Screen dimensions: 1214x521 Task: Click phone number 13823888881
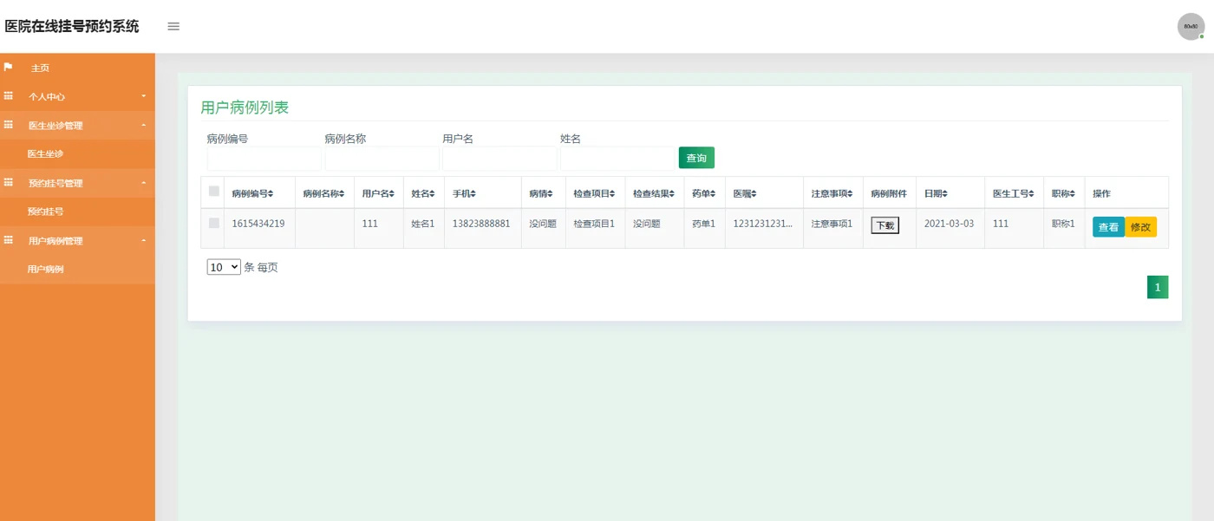click(481, 224)
